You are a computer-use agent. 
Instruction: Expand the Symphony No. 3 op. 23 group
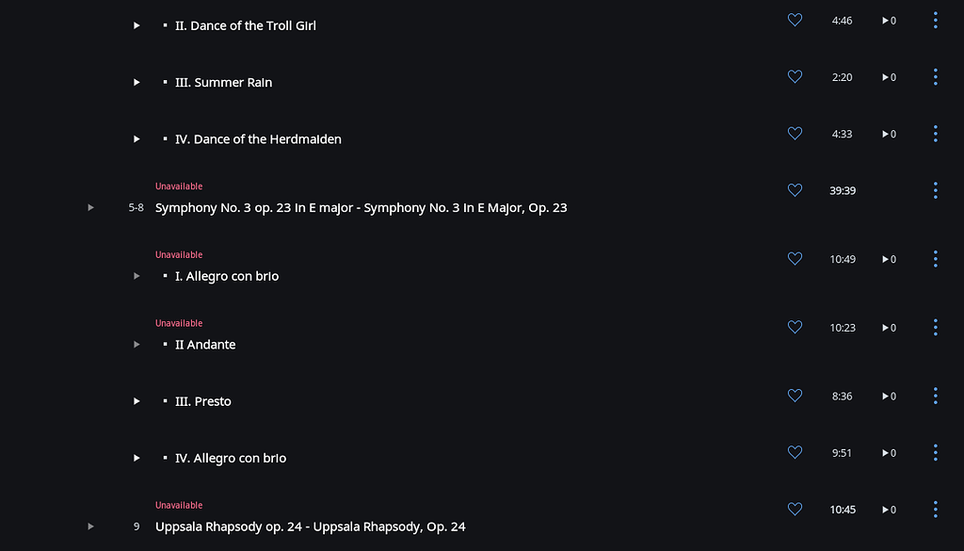tap(91, 207)
